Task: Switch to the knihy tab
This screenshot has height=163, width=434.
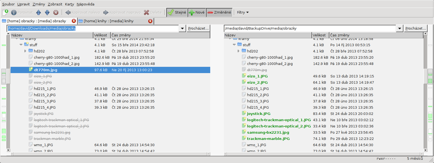Action: click(x=108, y=21)
